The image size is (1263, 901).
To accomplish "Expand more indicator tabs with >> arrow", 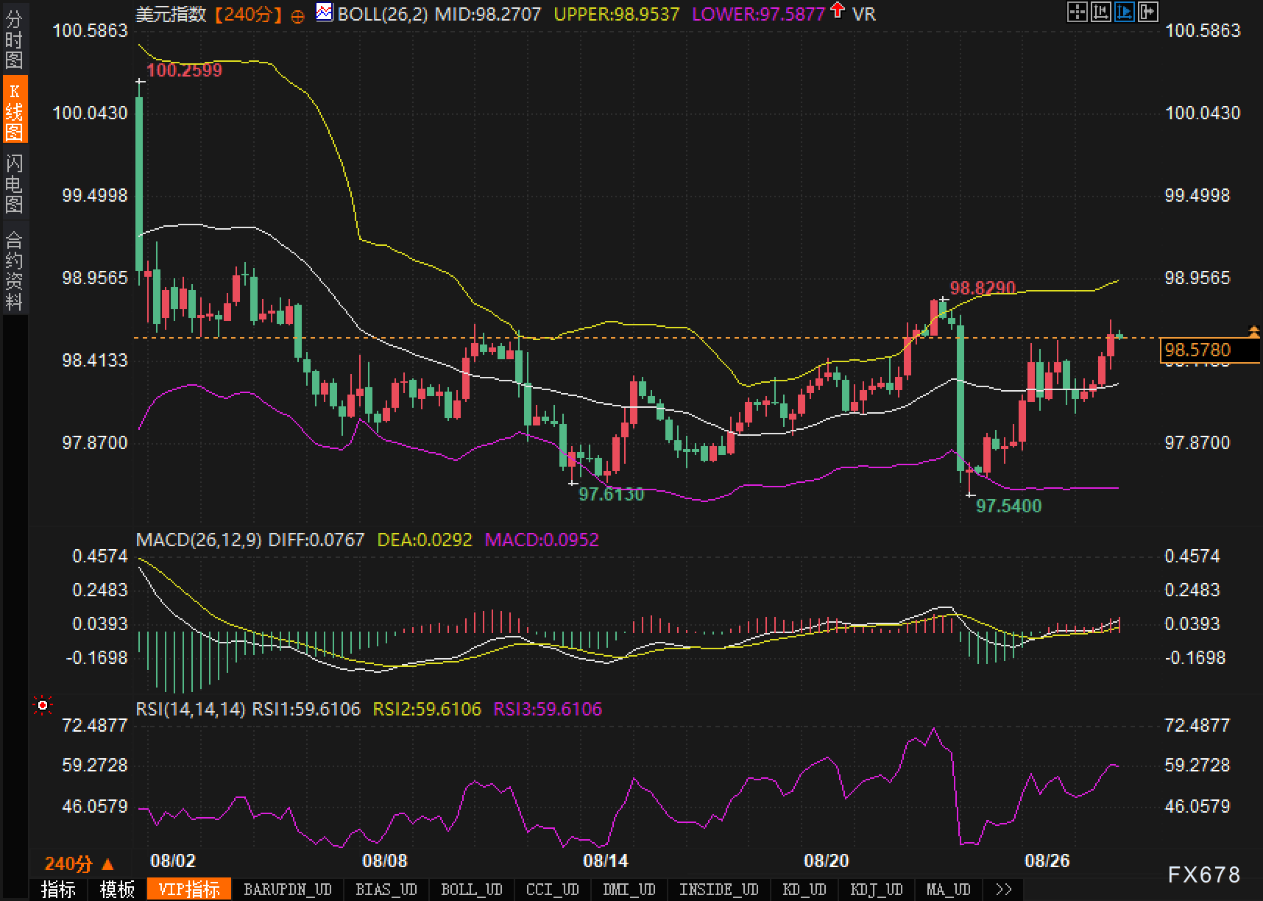I will 1002,889.
